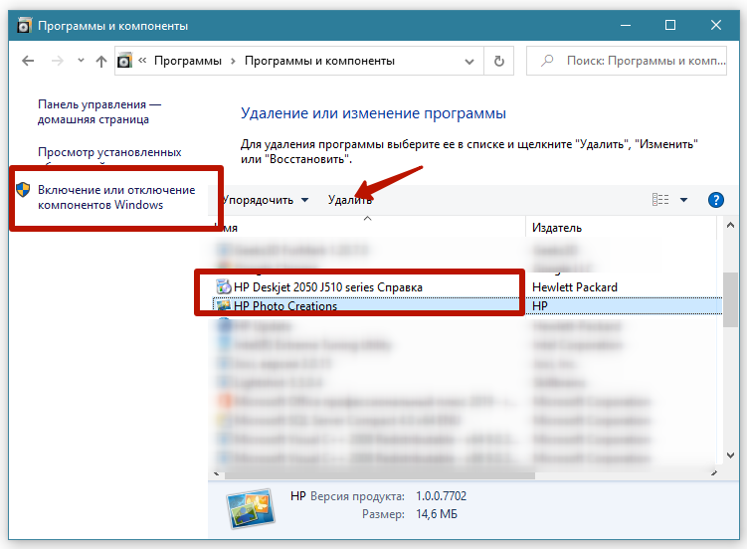Screen dimensions: 747x549
Task: Click the Издатель column header
Action: [557, 228]
